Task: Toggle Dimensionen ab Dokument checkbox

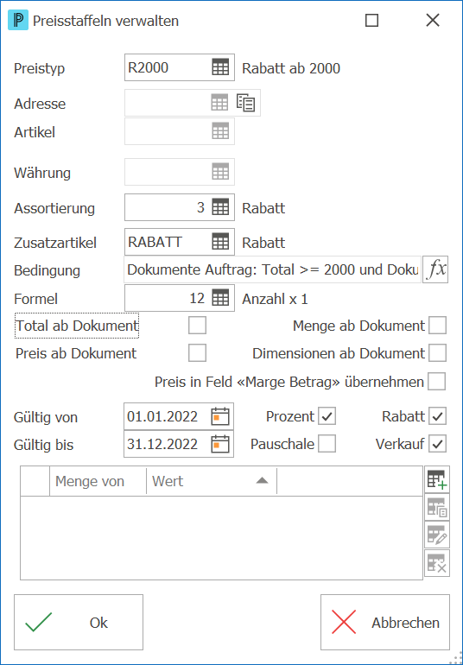Action: pyautogui.click(x=437, y=353)
